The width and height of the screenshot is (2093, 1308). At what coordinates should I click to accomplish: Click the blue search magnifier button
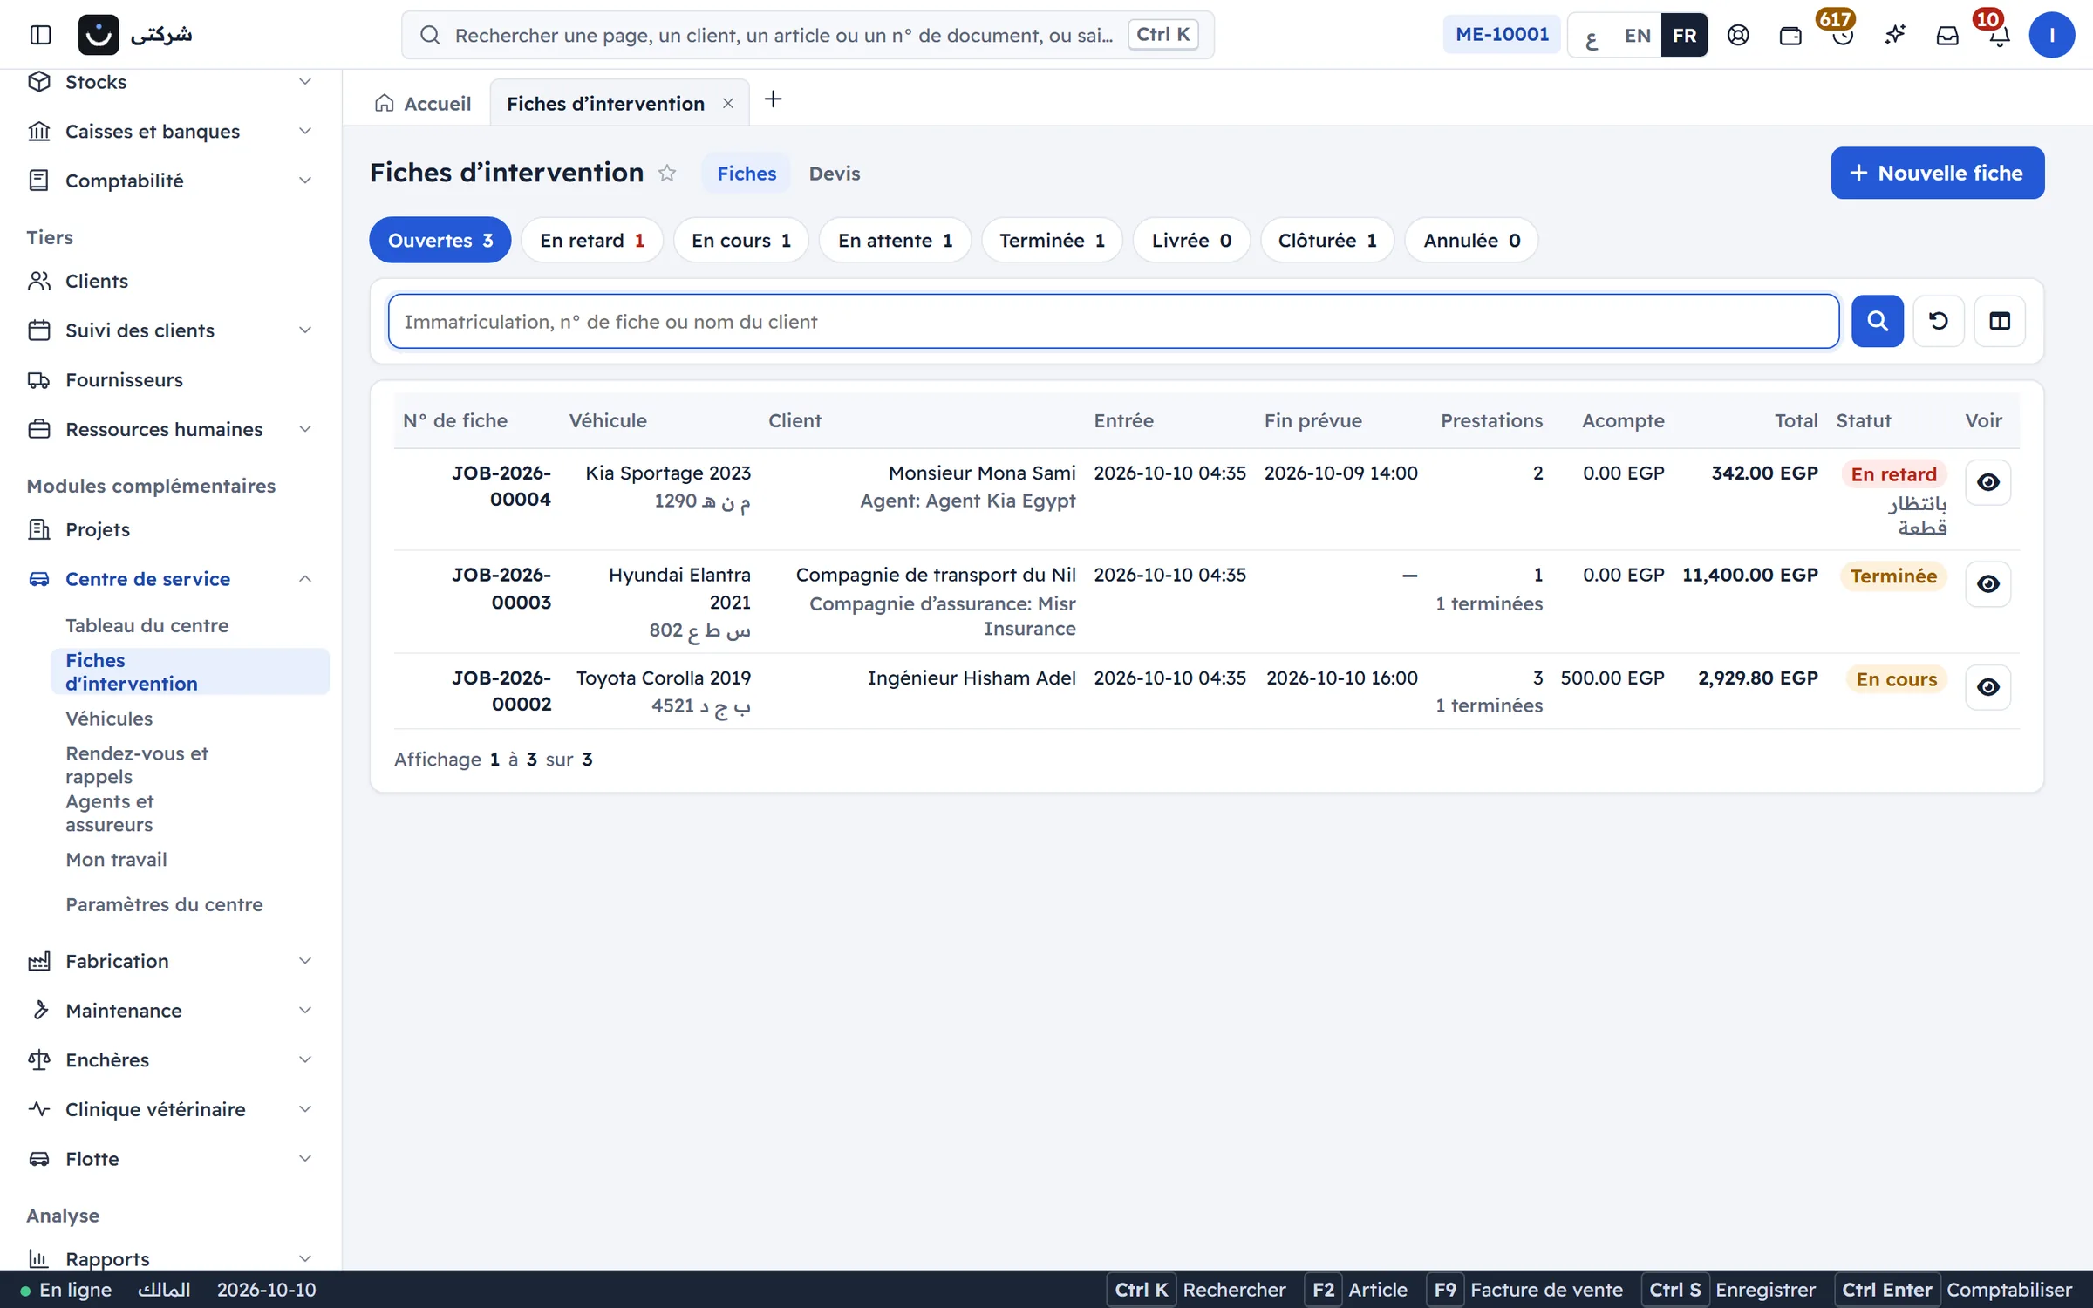point(1877,321)
